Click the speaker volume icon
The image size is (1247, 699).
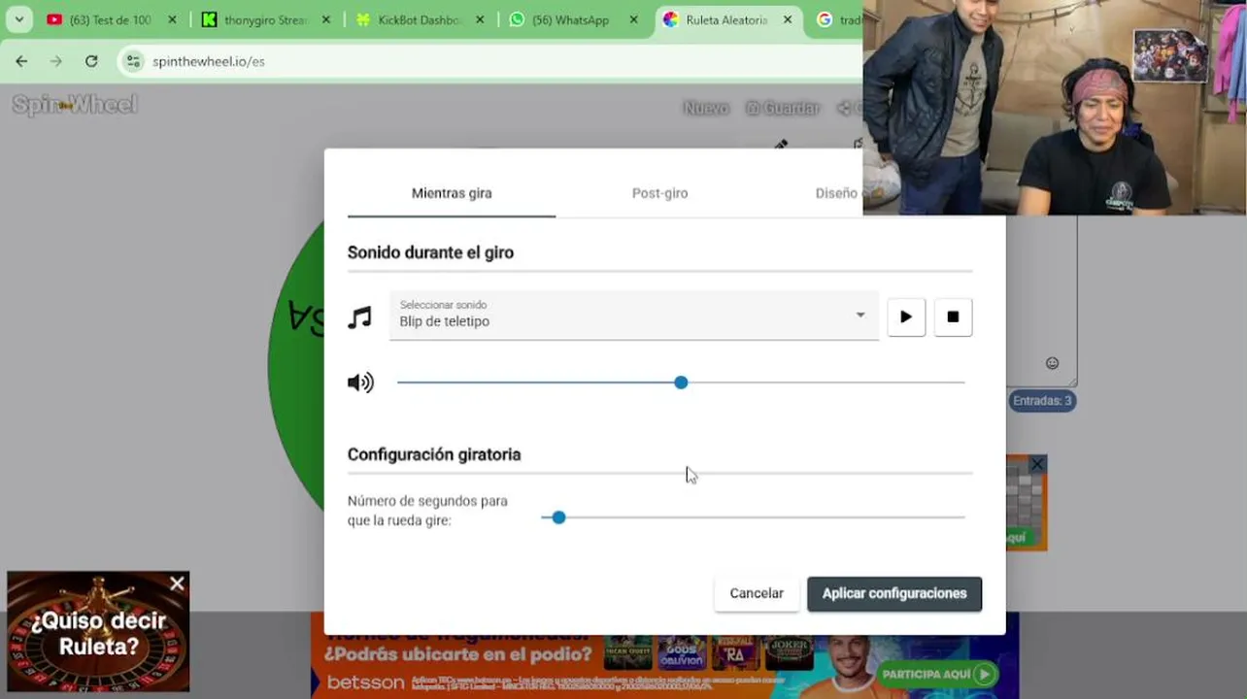360,383
